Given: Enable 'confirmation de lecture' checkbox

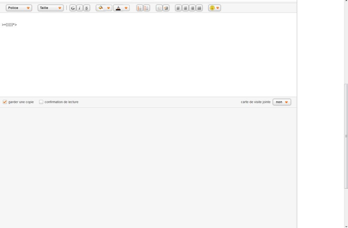Looking at the screenshot, I should click(41, 102).
